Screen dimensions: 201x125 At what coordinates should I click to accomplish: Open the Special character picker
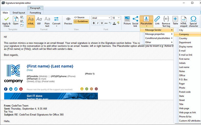[x=193, y=19]
